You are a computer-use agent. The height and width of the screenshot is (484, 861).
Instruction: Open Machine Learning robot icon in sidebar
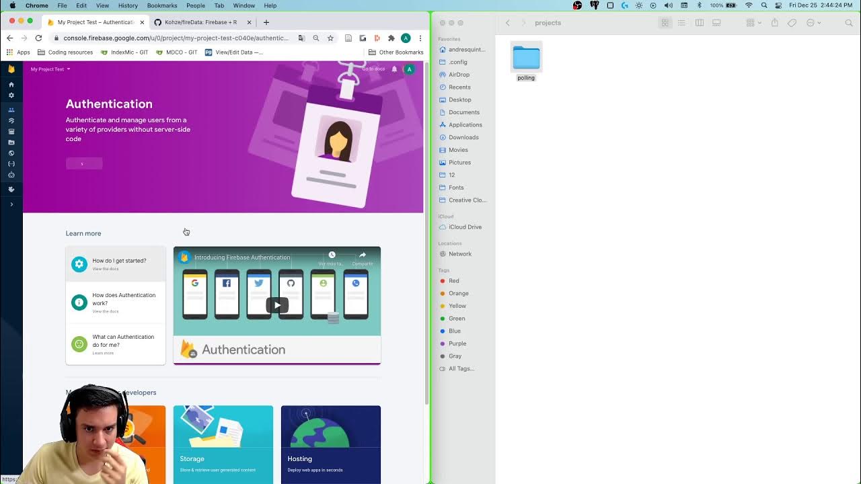point(11,175)
